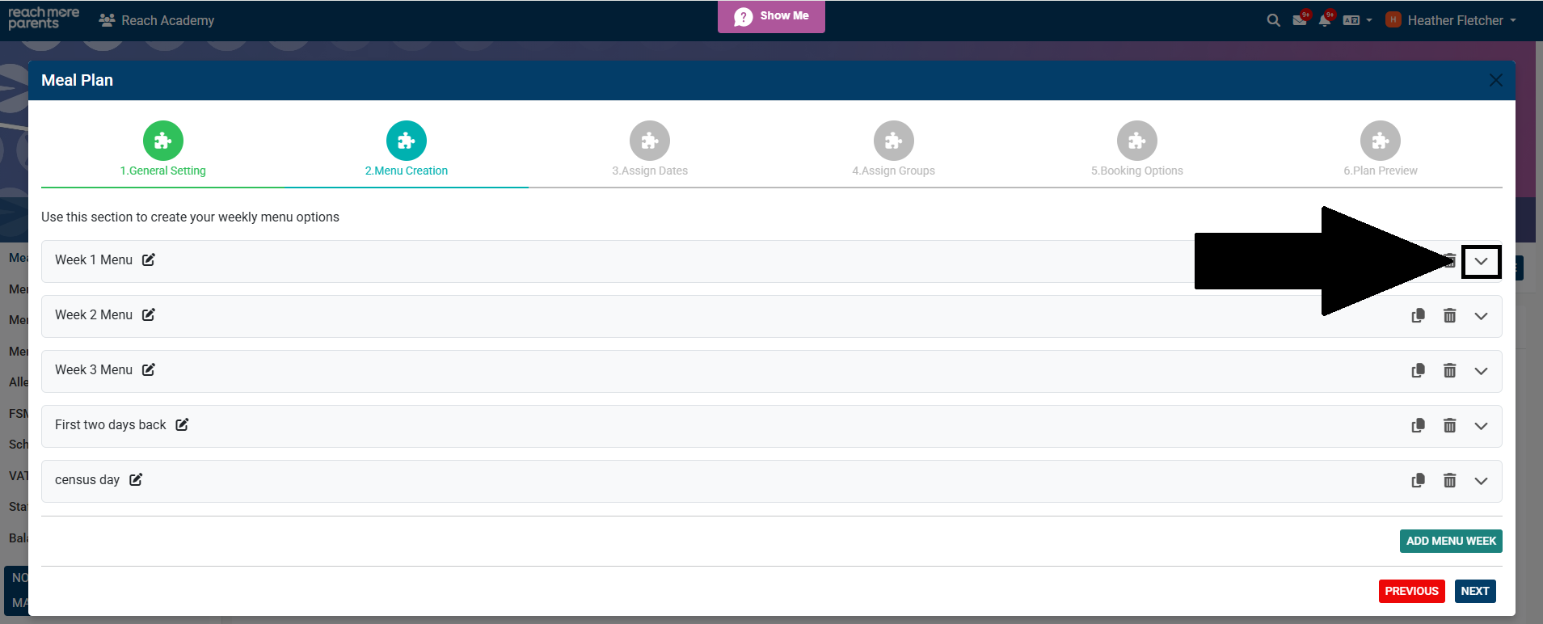Delete the Week 3 Menu
The image size is (1543, 624).
coord(1449,371)
